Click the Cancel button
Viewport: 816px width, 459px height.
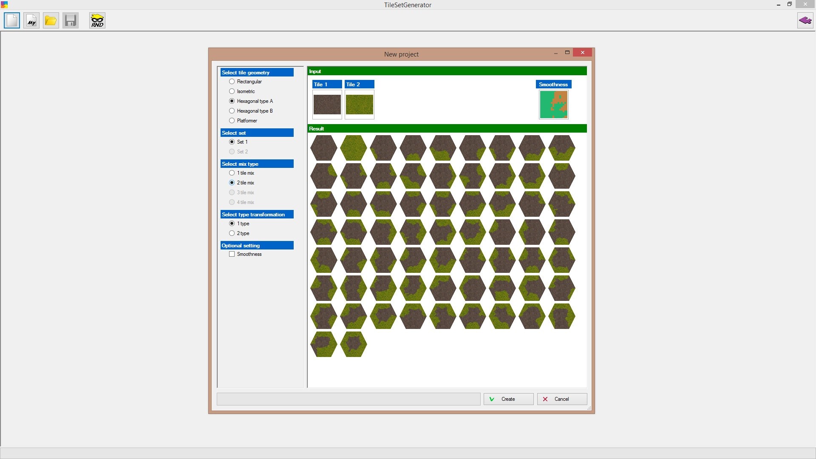click(562, 399)
